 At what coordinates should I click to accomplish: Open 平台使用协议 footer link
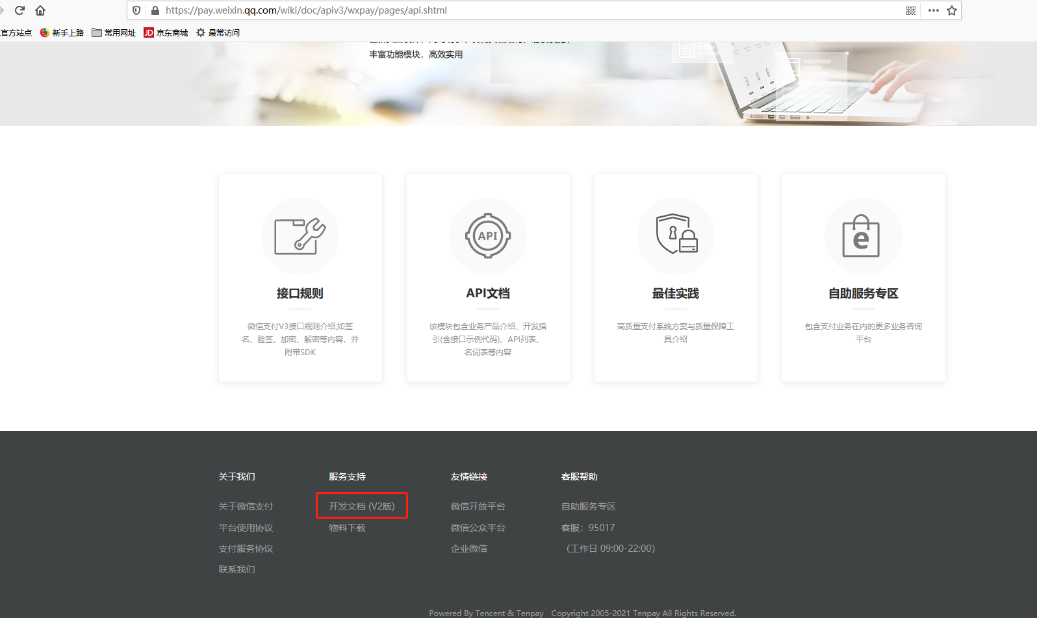(246, 528)
